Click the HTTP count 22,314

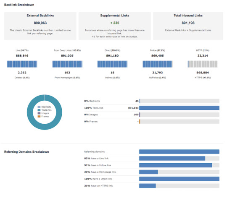[203, 56]
